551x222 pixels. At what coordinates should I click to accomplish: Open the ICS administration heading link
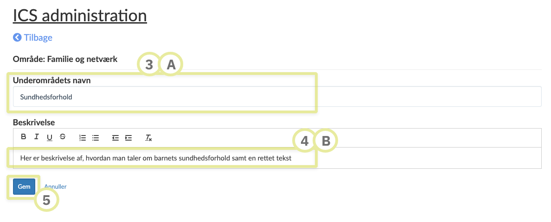pyautogui.click(x=80, y=16)
